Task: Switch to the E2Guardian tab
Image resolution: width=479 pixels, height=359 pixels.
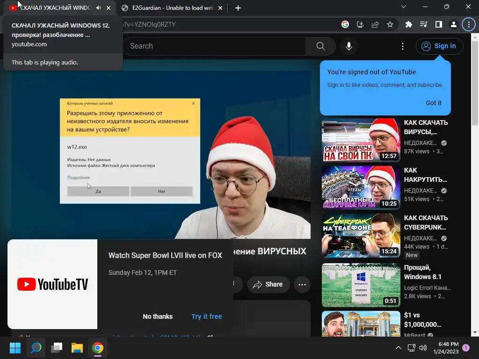Action: pos(172,8)
